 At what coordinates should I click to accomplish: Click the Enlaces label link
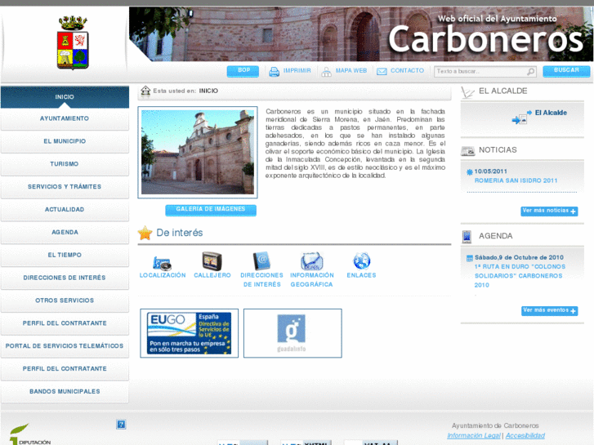tap(361, 275)
